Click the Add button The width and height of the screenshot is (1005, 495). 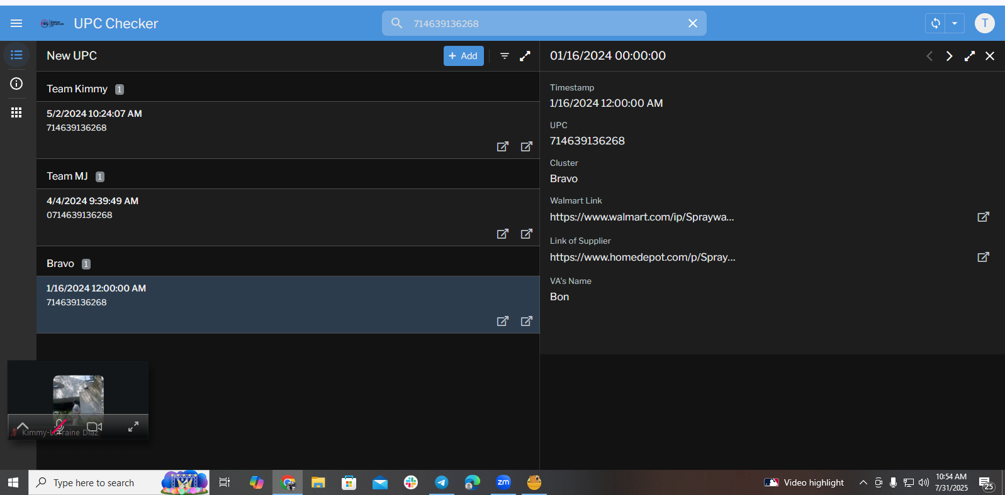point(463,56)
